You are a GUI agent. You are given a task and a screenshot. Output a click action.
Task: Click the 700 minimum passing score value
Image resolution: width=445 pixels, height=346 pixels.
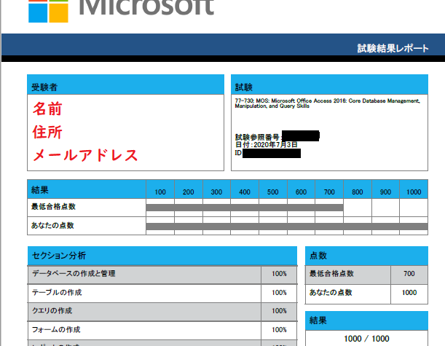[409, 274]
